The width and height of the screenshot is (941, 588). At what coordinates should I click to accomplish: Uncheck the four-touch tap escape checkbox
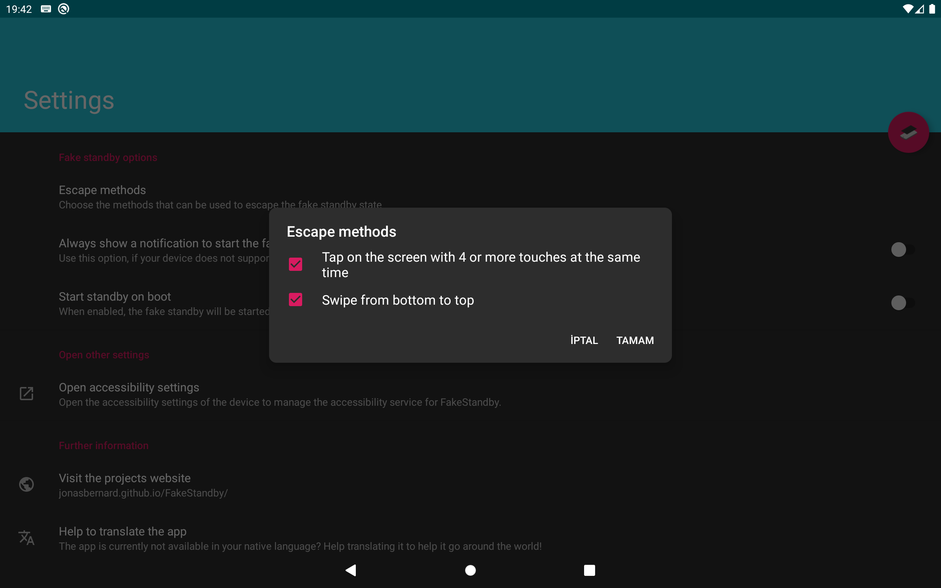point(296,265)
